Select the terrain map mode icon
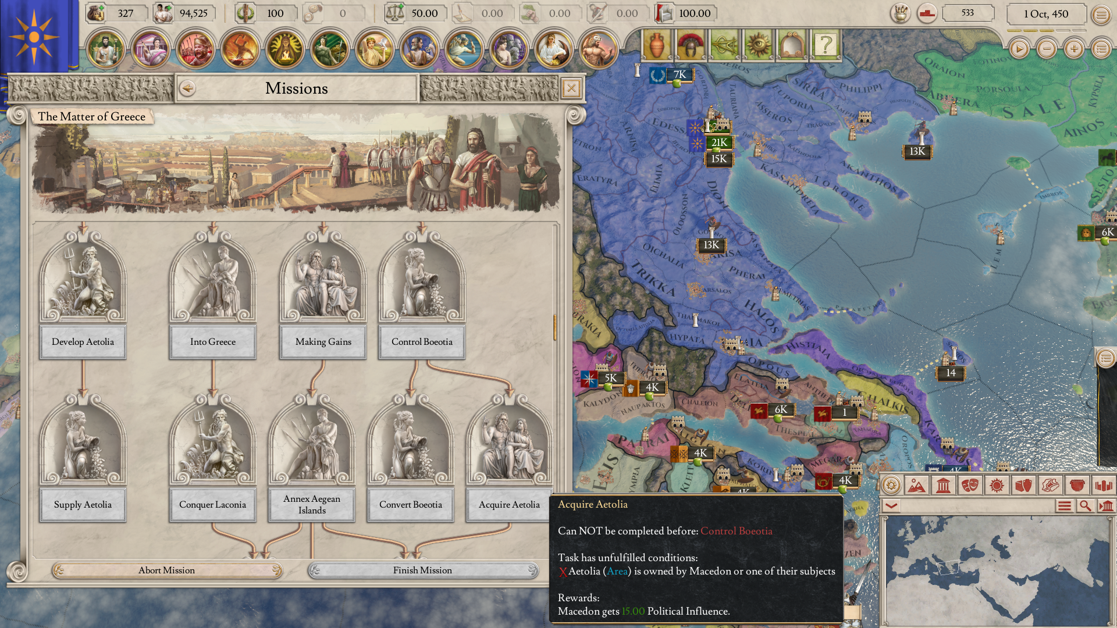The width and height of the screenshot is (1117, 628). [916, 485]
